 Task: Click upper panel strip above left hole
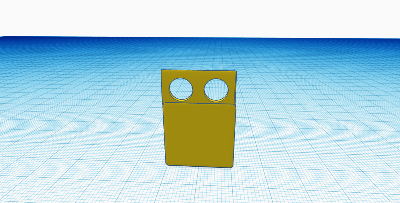click(x=180, y=74)
